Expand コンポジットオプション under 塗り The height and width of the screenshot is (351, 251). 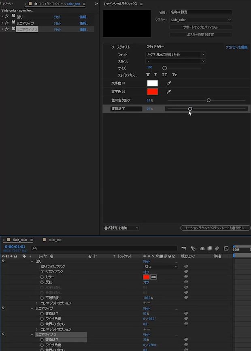pyautogui.click(x=37, y=303)
